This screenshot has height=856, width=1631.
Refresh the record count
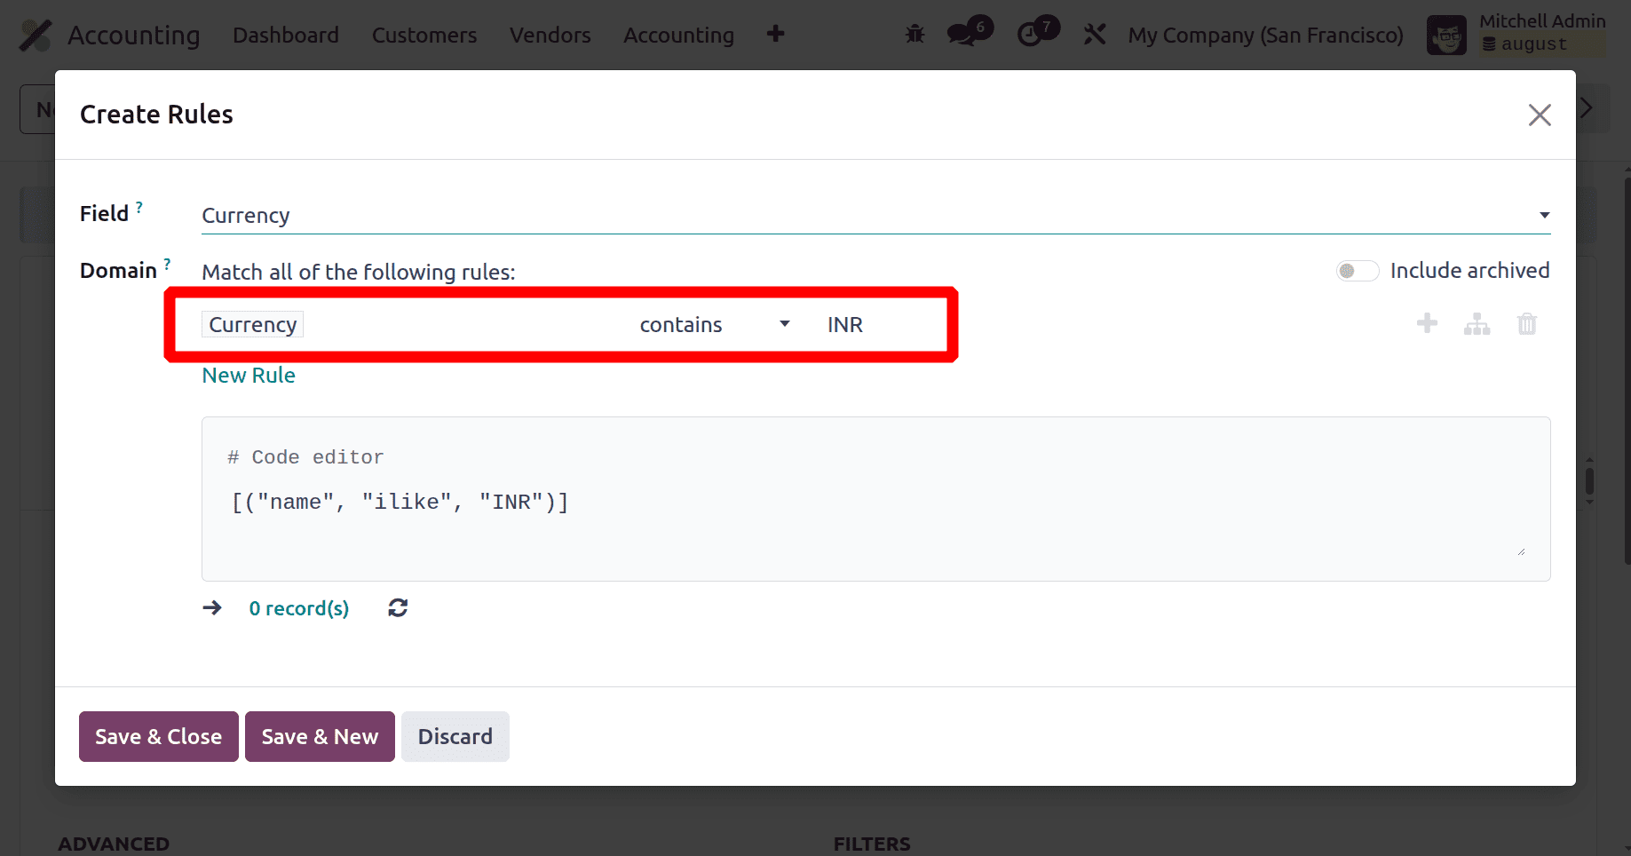tap(398, 607)
